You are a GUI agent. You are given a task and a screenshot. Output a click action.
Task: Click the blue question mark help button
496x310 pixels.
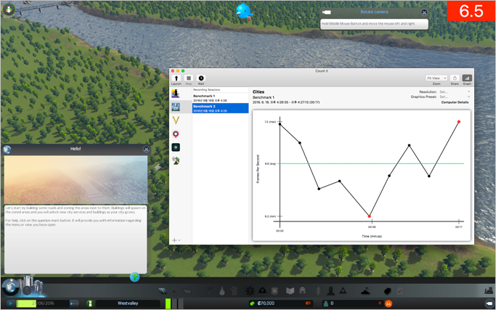[134, 277]
